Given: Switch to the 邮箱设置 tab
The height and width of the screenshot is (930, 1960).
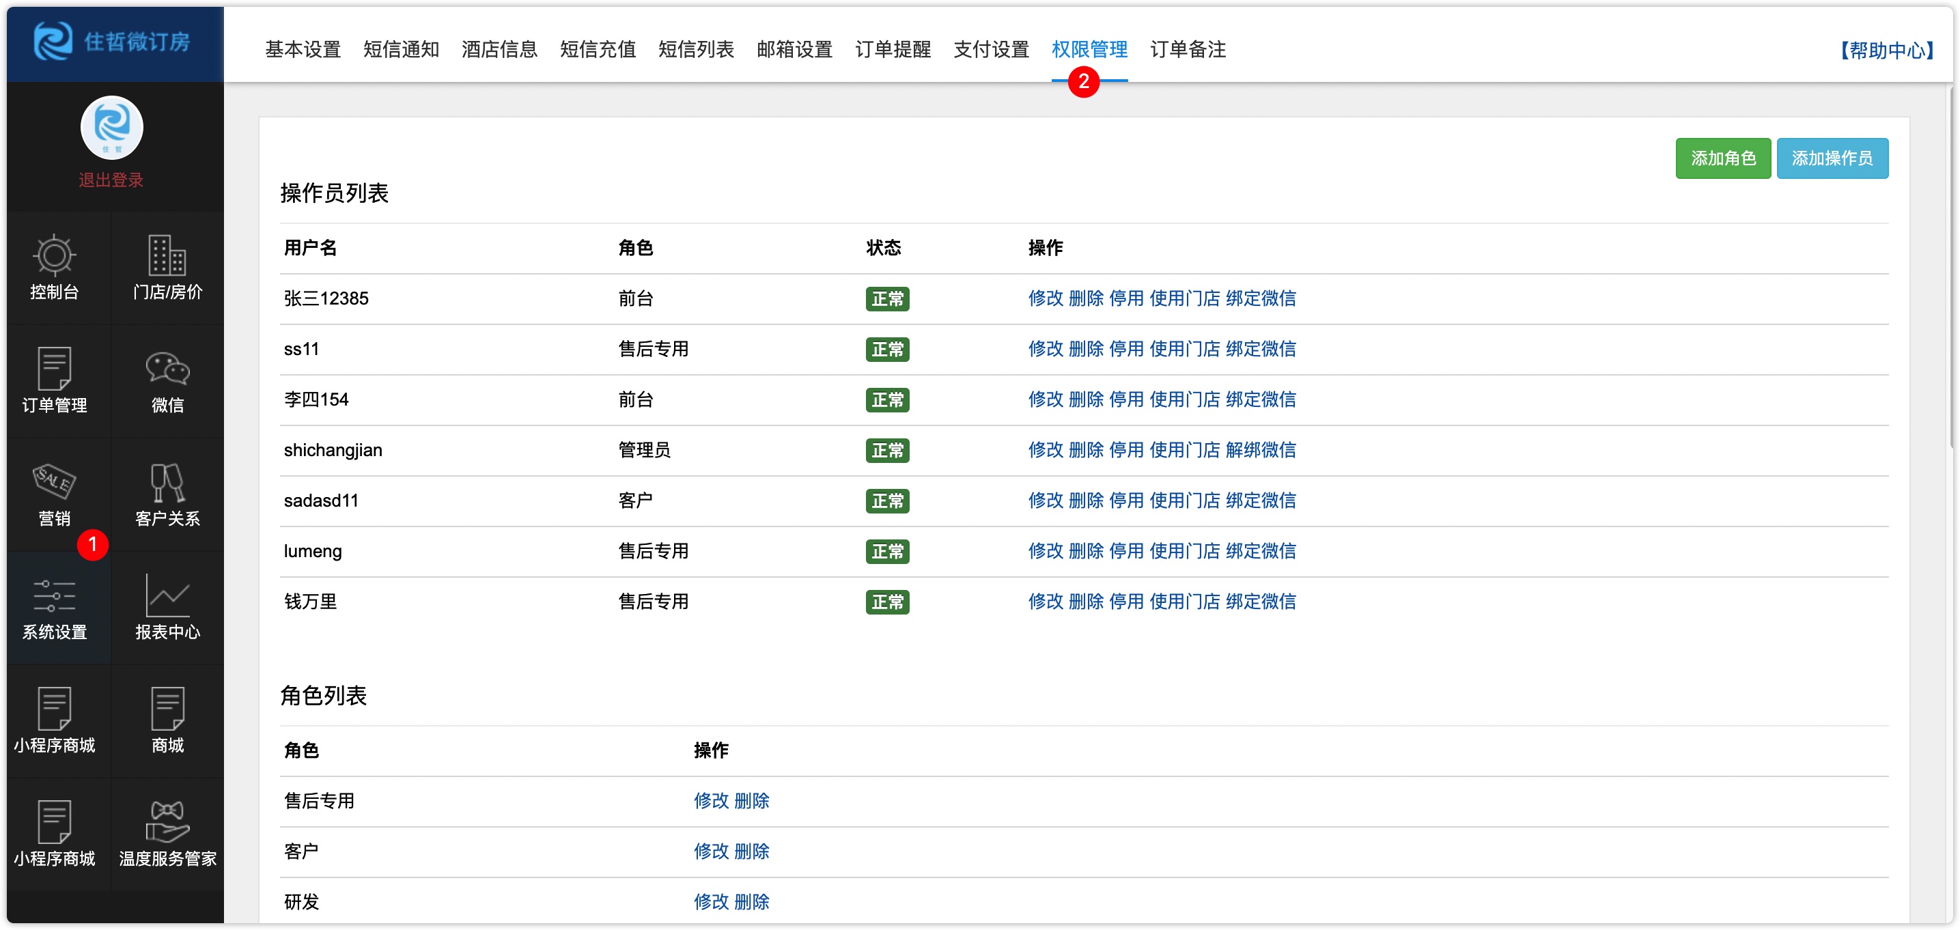Looking at the screenshot, I should coord(794,49).
